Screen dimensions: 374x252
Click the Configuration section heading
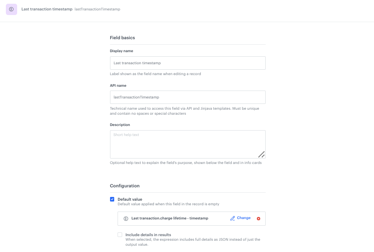click(125, 186)
